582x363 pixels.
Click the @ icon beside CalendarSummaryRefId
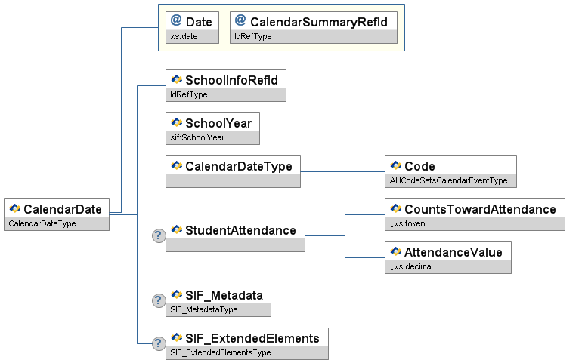tap(240, 21)
